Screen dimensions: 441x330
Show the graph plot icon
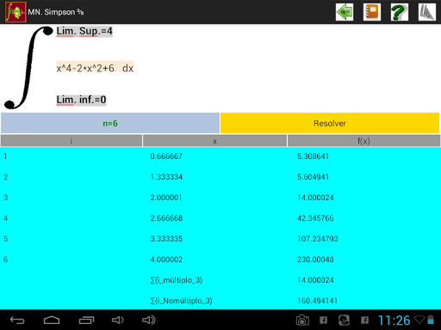pos(427,12)
